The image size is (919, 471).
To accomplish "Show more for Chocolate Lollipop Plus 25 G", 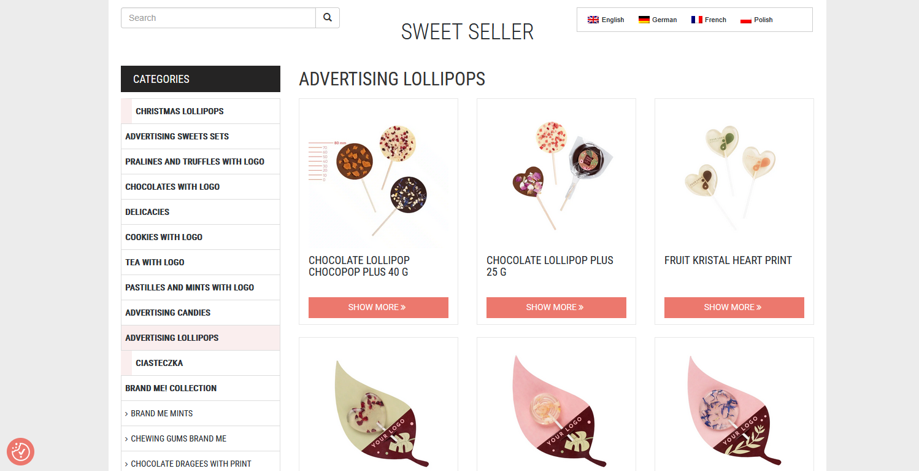I will click(x=556, y=307).
